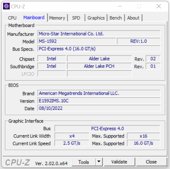Select the Manufacturer field Micro-Star International
This screenshot has height=169, width=170.
(99, 34)
